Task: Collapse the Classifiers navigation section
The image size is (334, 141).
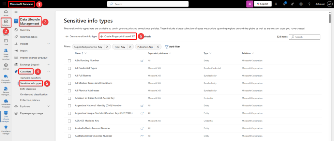Action: [x=49, y=71]
